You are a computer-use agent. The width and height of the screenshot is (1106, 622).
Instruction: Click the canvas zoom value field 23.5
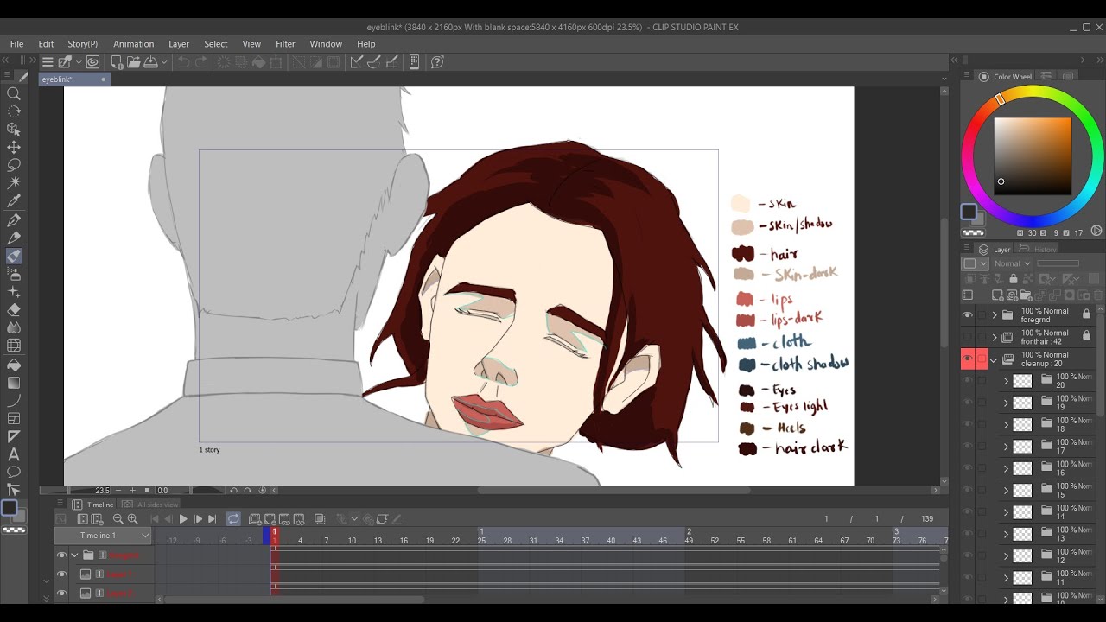coord(102,491)
